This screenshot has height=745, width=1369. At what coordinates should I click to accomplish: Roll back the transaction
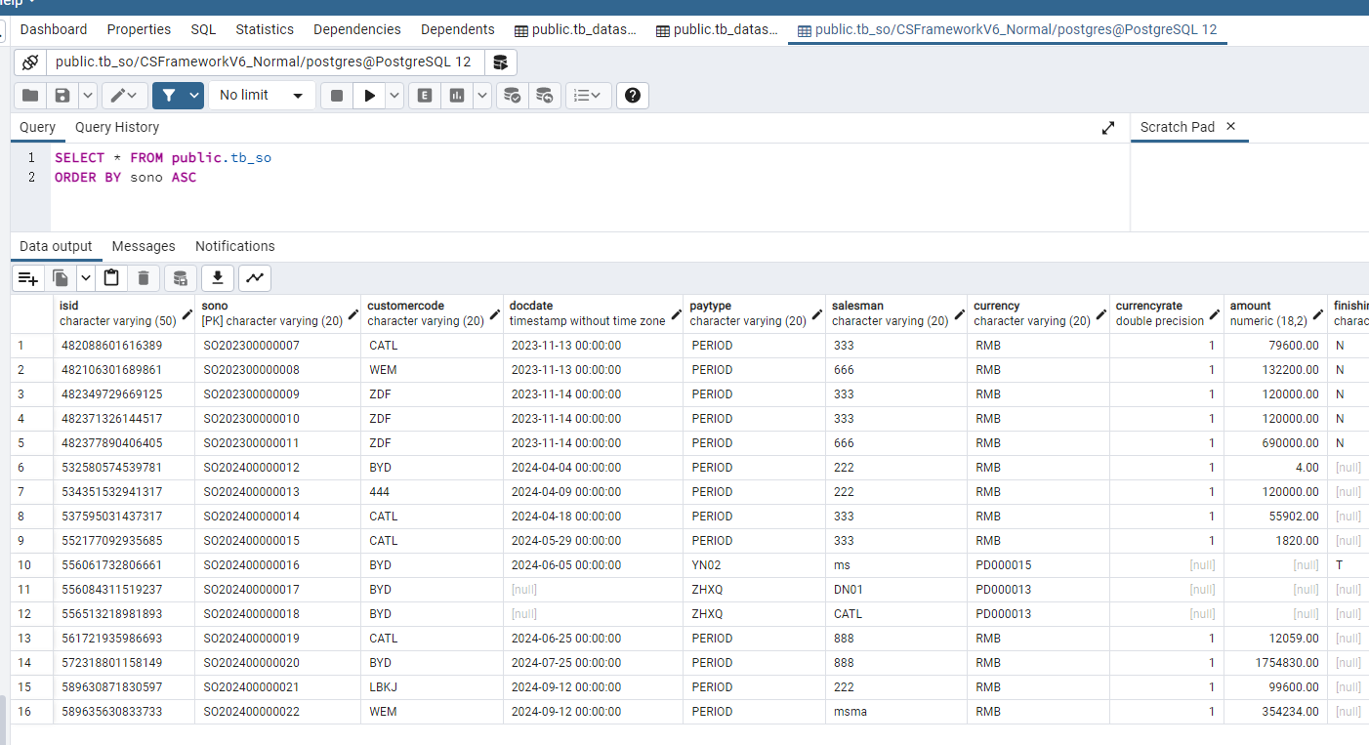point(545,95)
